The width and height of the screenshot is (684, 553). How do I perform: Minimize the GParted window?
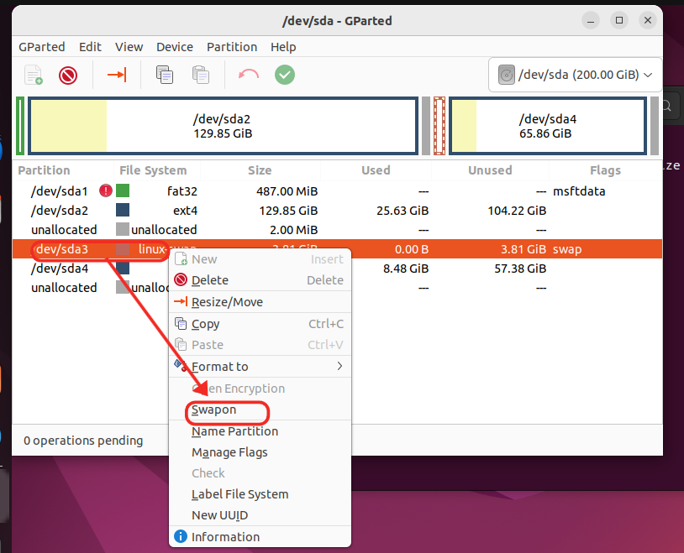click(591, 20)
